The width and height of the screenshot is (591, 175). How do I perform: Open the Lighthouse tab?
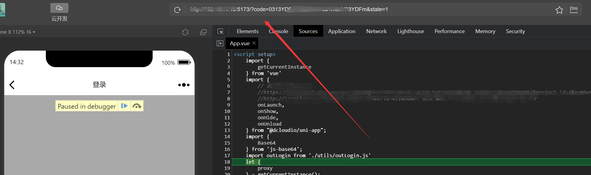tap(410, 31)
